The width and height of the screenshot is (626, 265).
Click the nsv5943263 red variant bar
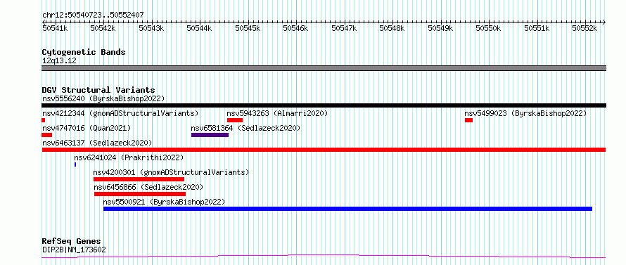(x=235, y=120)
